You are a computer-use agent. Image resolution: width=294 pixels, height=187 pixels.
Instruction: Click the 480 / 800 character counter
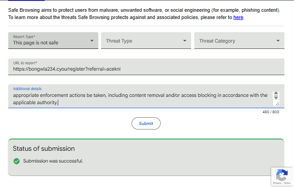[x=271, y=112]
